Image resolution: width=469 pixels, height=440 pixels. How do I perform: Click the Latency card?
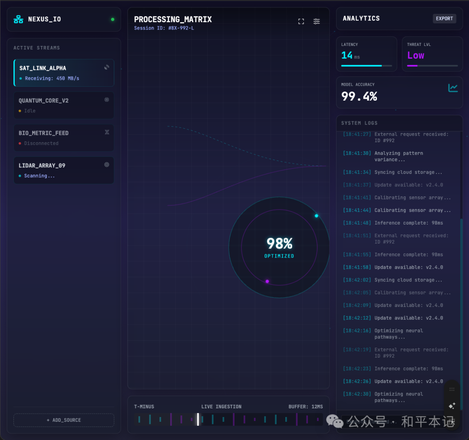tap(367, 54)
